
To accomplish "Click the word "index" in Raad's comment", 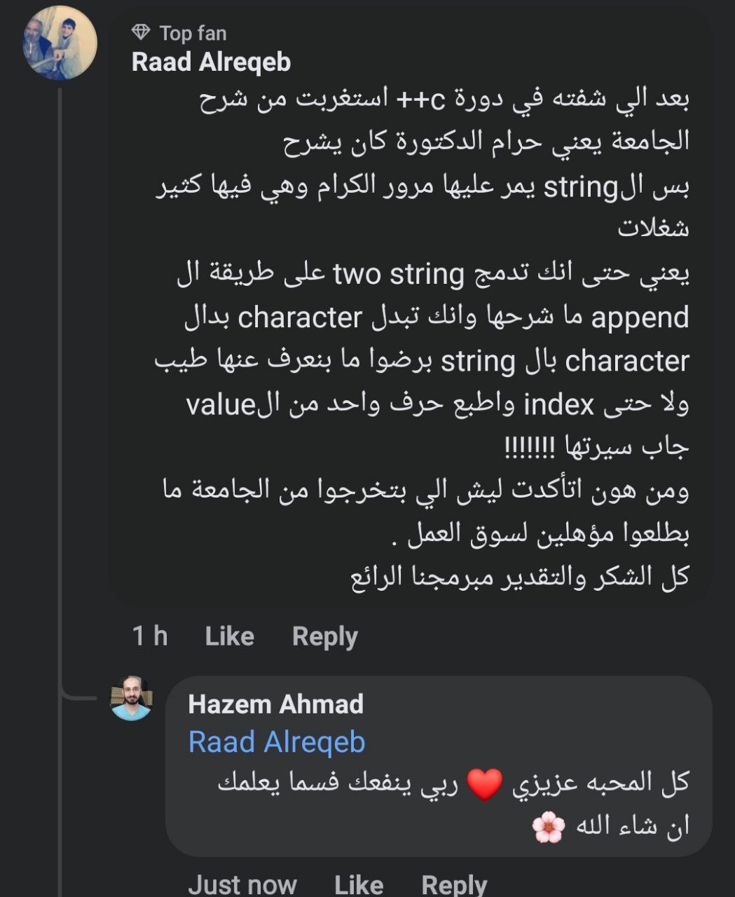I will tap(558, 404).
